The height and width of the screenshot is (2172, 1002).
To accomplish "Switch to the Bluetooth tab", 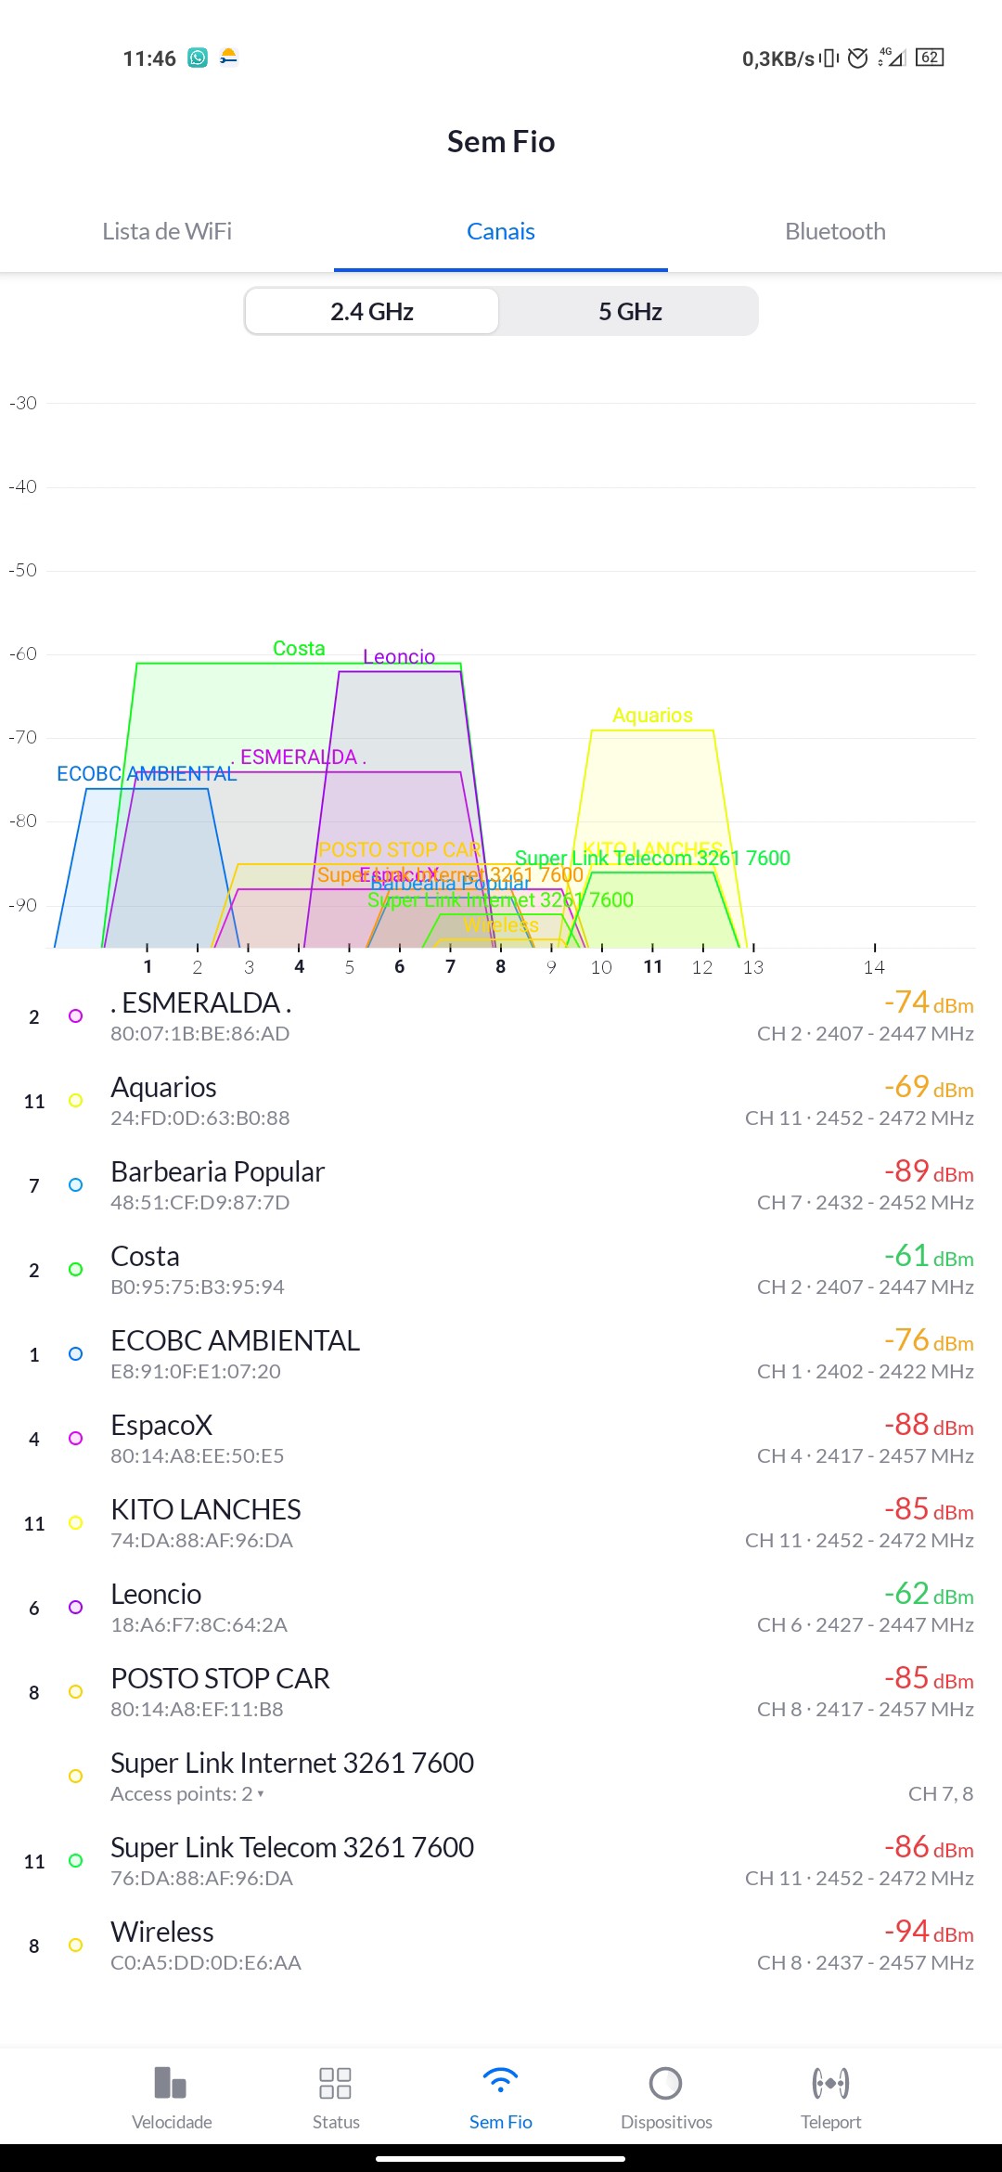I will pos(835,231).
